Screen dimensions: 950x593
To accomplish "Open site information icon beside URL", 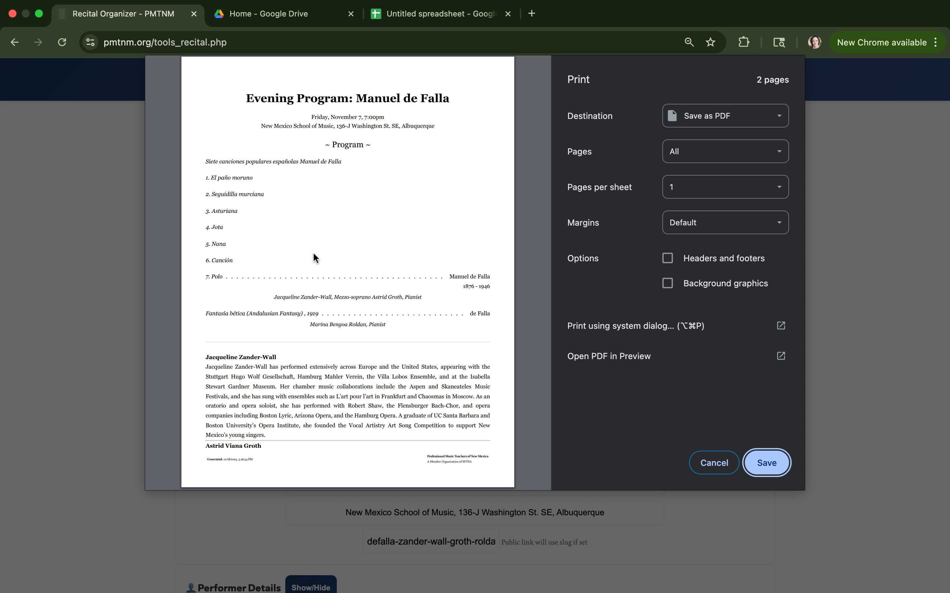I will click(x=91, y=42).
